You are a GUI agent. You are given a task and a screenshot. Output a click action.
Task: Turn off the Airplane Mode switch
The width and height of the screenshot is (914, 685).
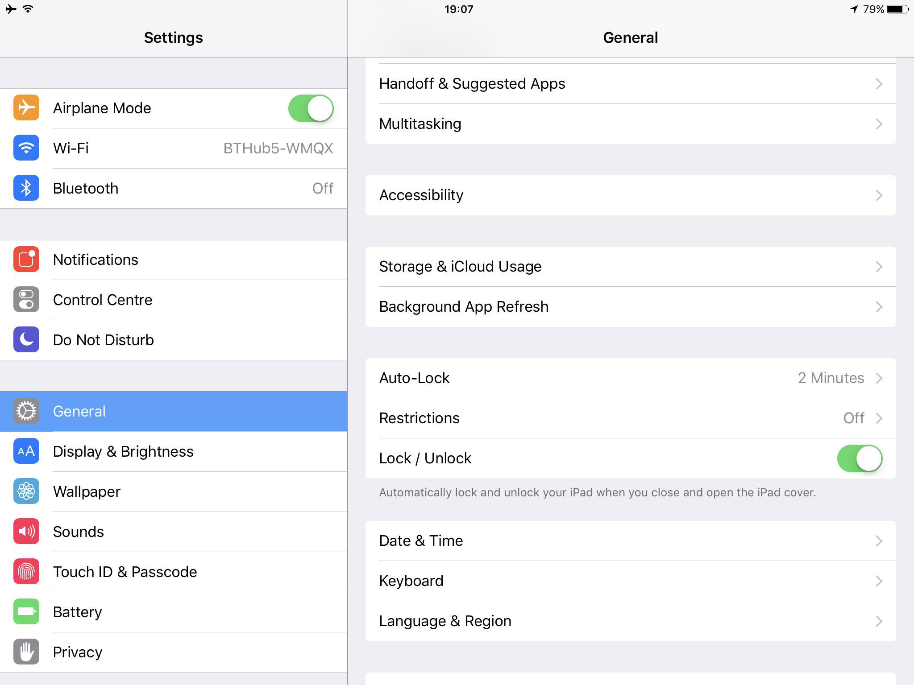pos(311,108)
